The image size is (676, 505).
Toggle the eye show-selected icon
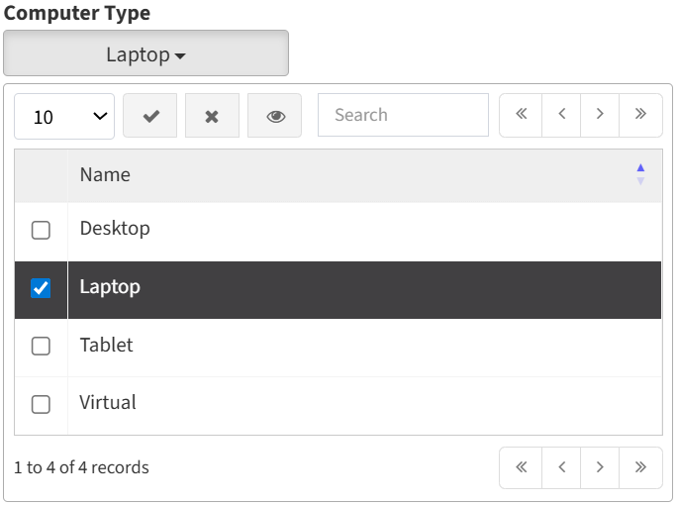275,116
